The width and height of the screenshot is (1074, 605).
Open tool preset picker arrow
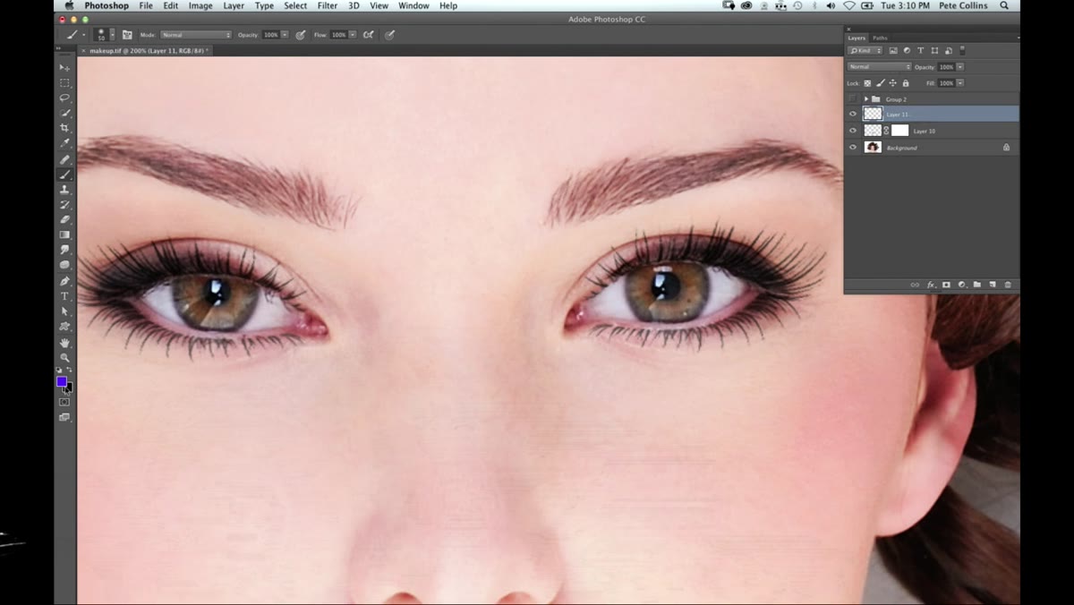point(84,35)
